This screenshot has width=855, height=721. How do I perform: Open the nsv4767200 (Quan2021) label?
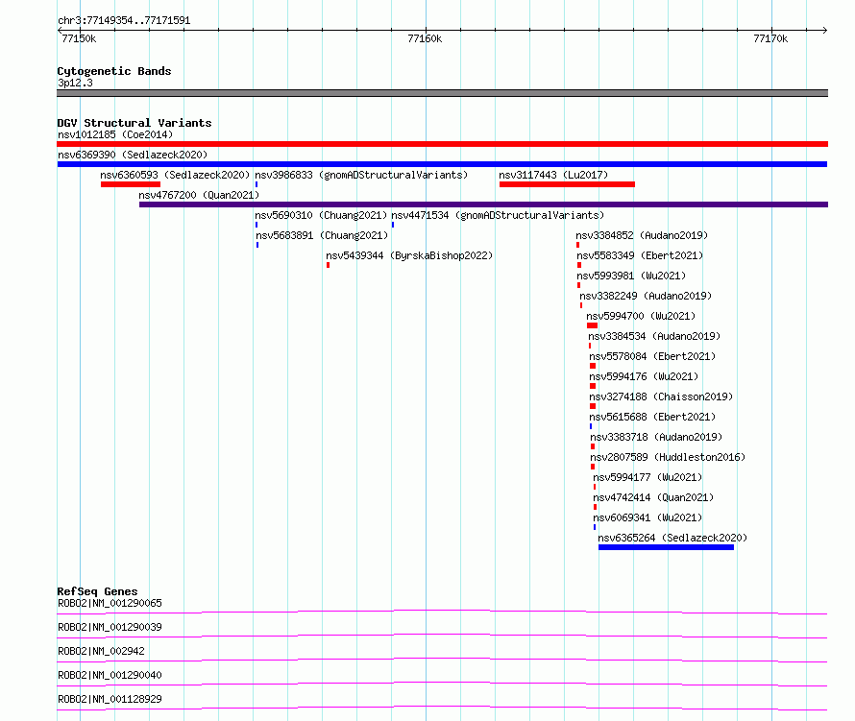click(x=199, y=195)
